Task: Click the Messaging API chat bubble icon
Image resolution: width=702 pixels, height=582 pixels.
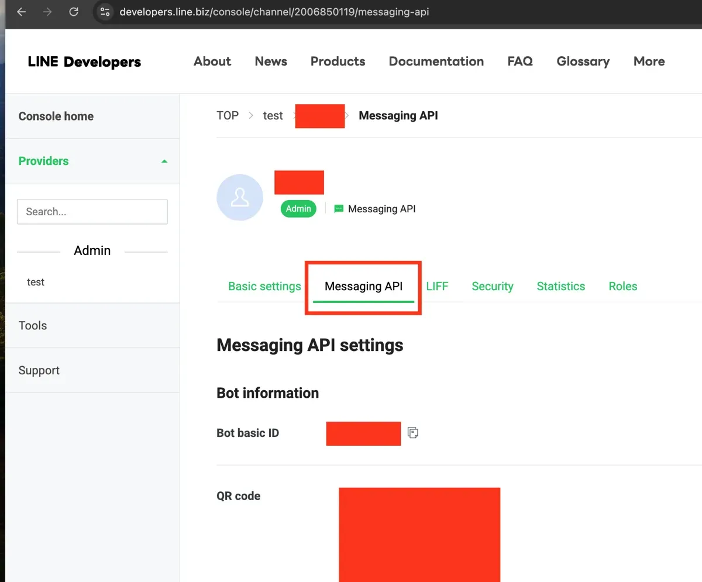Action: 338,208
